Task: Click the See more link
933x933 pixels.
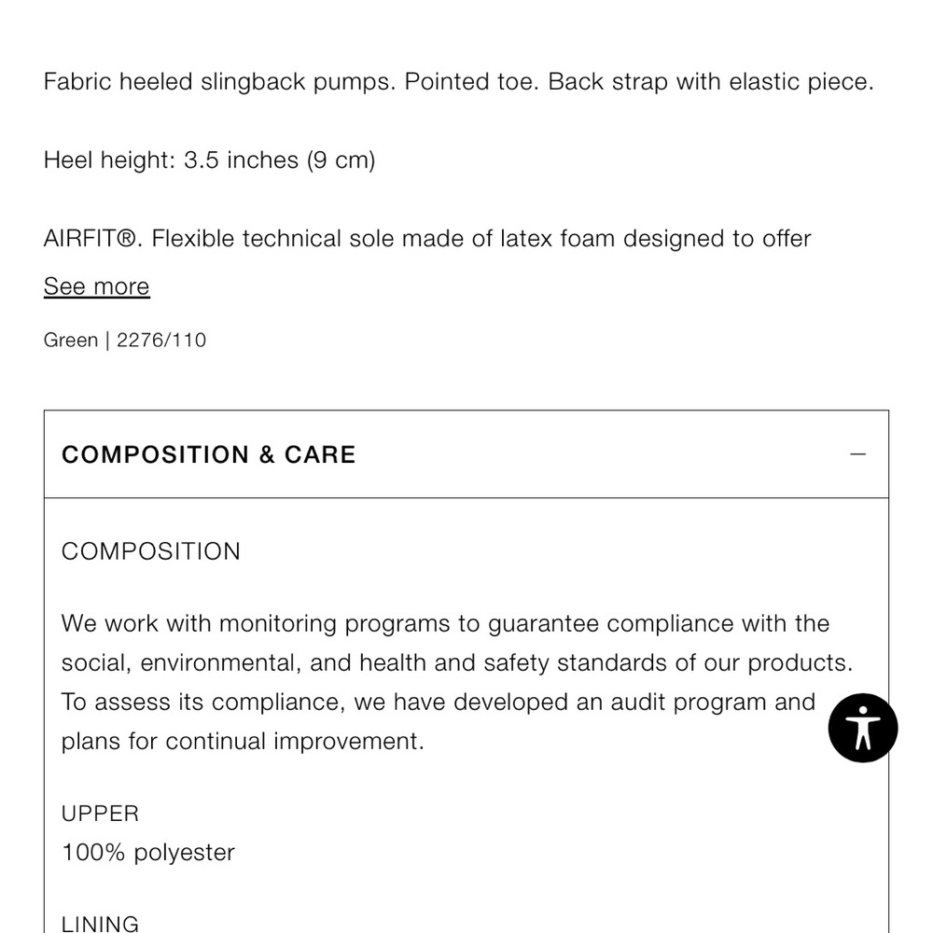Action: 96,286
